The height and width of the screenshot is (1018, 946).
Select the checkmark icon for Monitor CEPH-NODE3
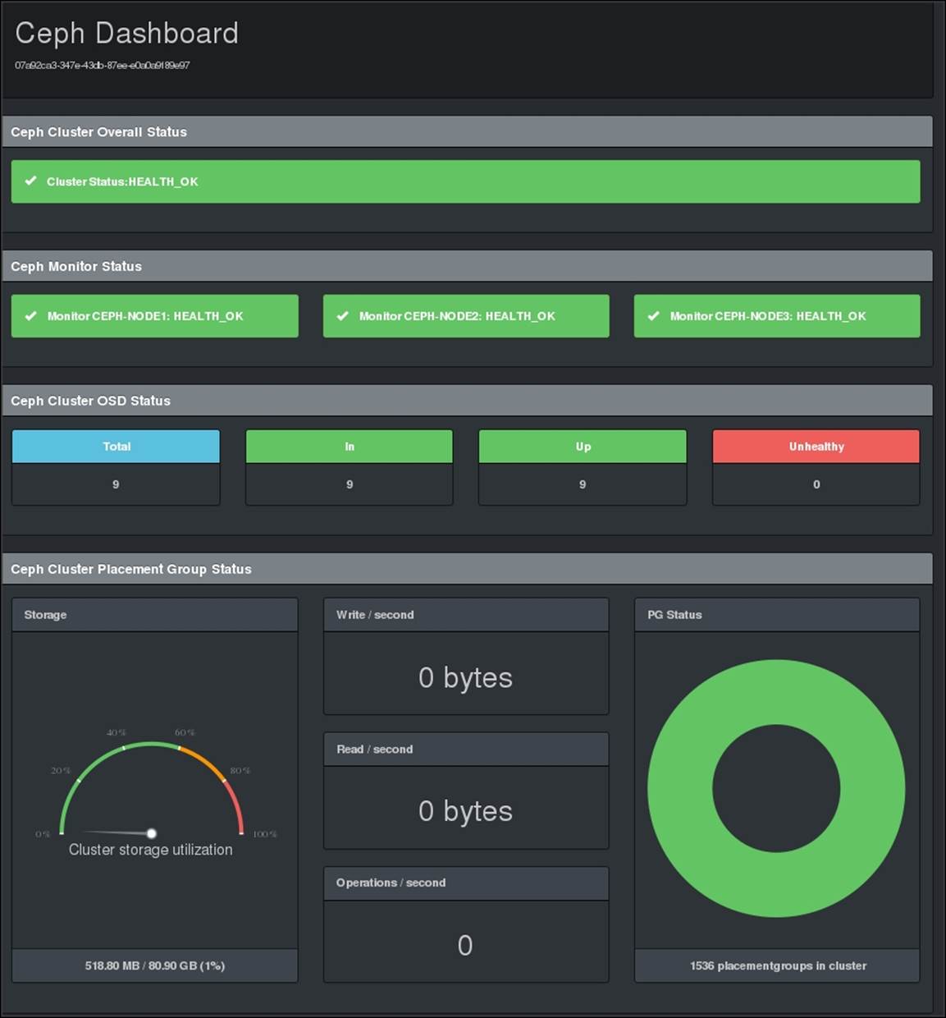(x=654, y=315)
